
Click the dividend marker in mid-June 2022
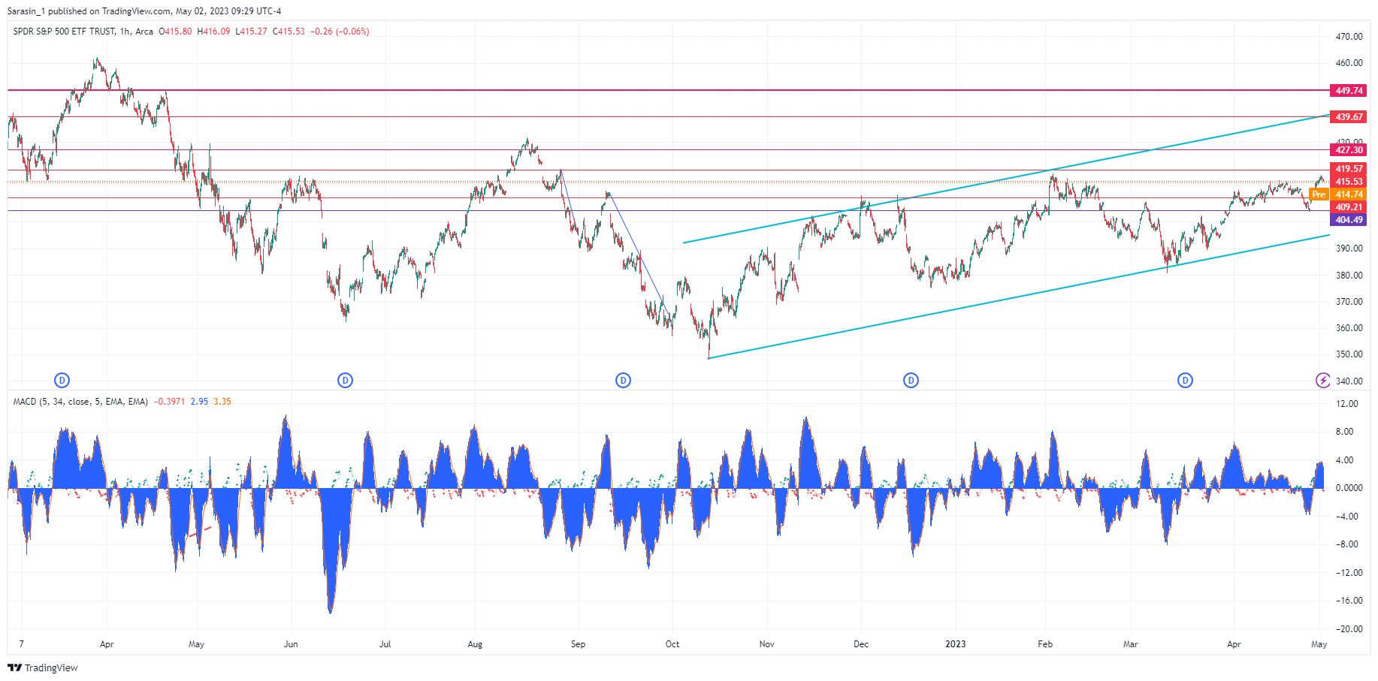pyautogui.click(x=345, y=381)
